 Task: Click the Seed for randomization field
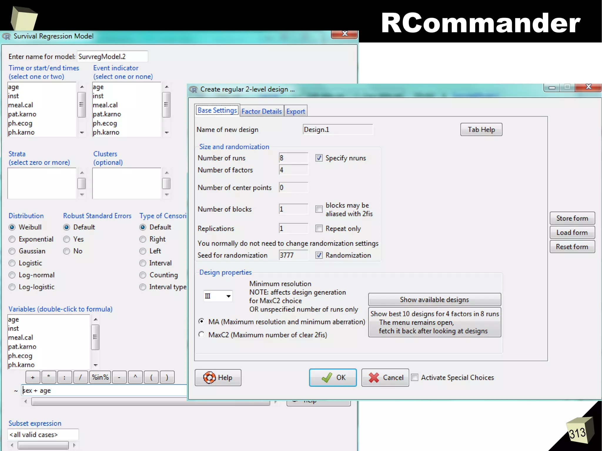(293, 255)
